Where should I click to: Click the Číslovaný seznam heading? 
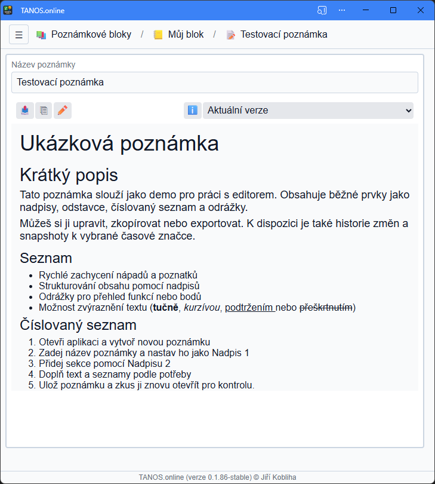click(x=78, y=325)
